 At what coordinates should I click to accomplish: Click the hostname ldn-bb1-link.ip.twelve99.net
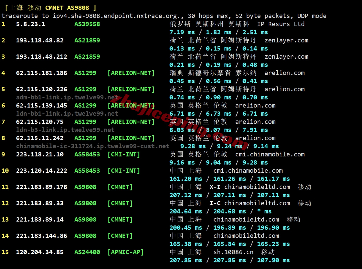coord(67,114)
